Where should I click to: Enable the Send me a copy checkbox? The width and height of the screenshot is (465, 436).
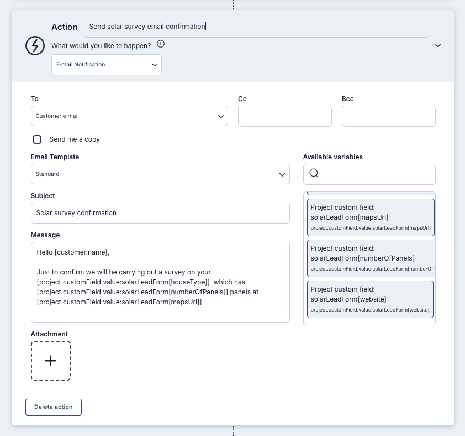(x=37, y=139)
